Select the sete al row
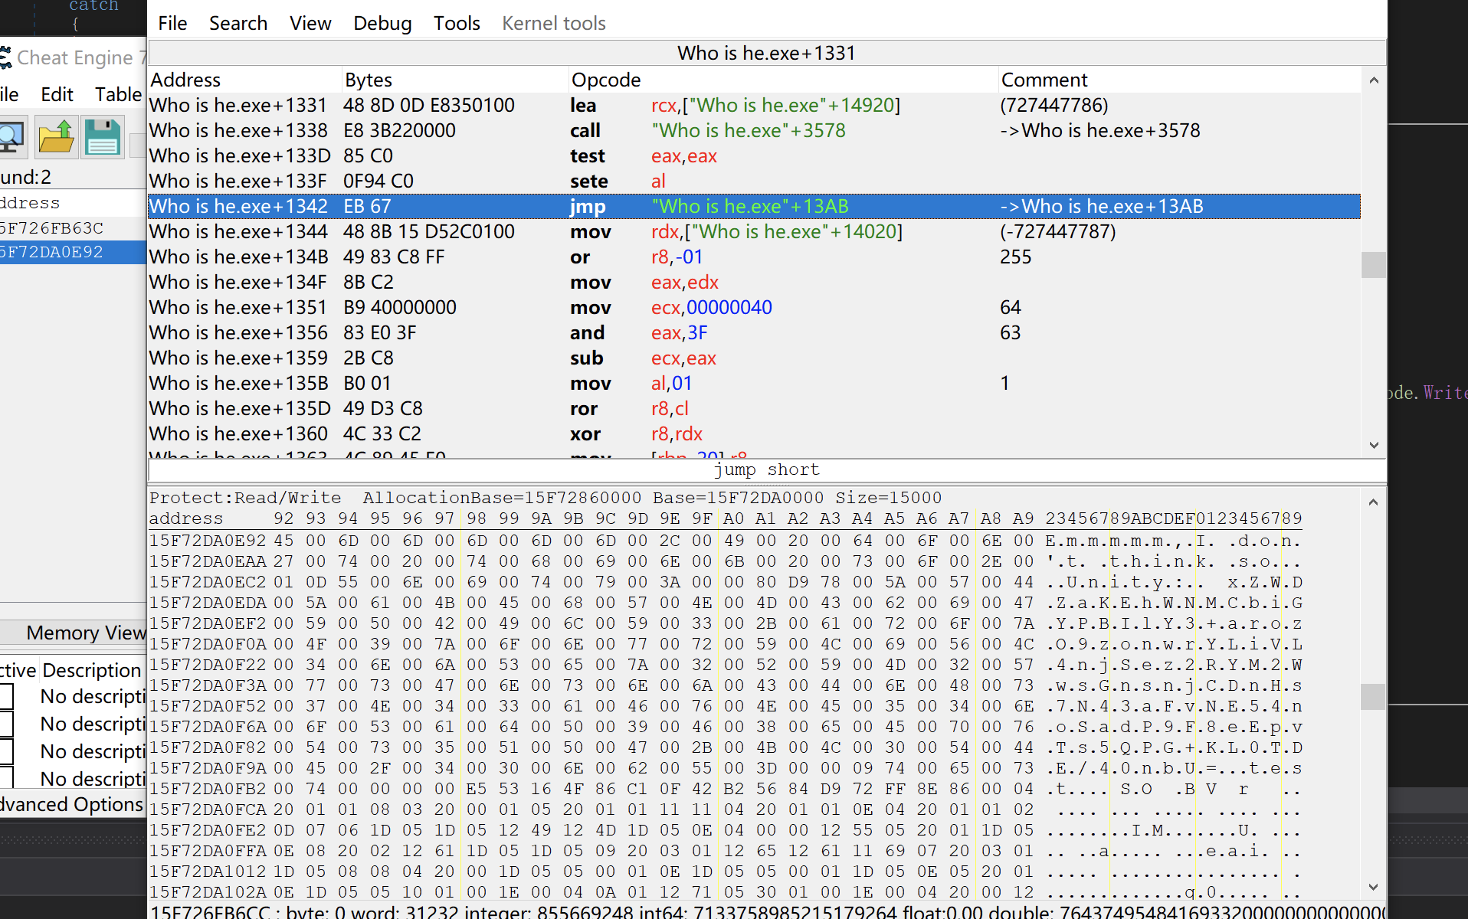Image resolution: width=1468 pixels, height=919 pixels. click(x=754, y=181)
